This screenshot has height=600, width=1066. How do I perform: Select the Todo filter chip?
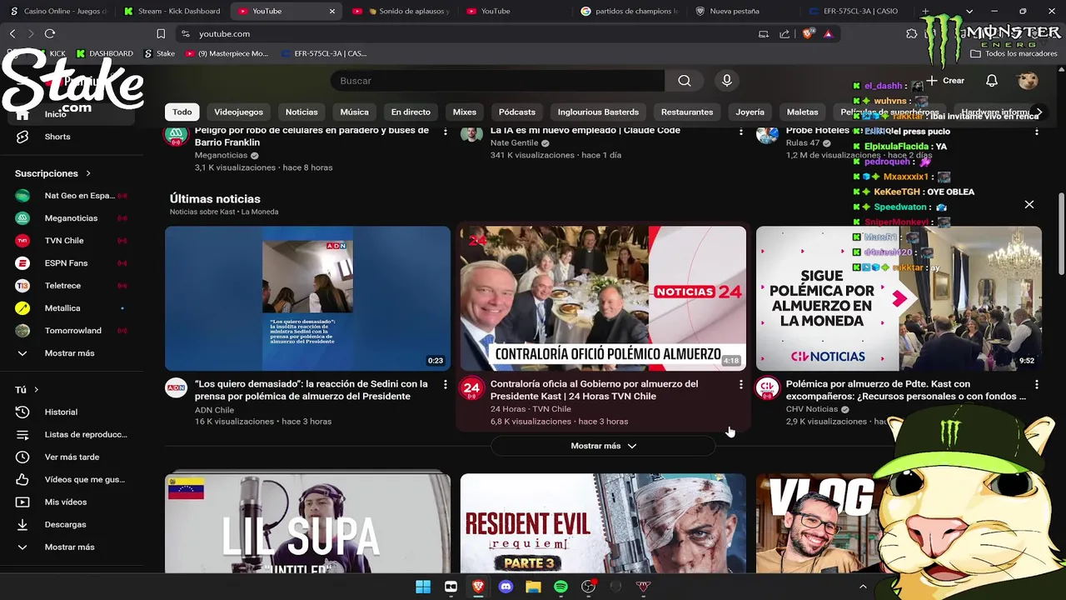[x=182, y=112]
